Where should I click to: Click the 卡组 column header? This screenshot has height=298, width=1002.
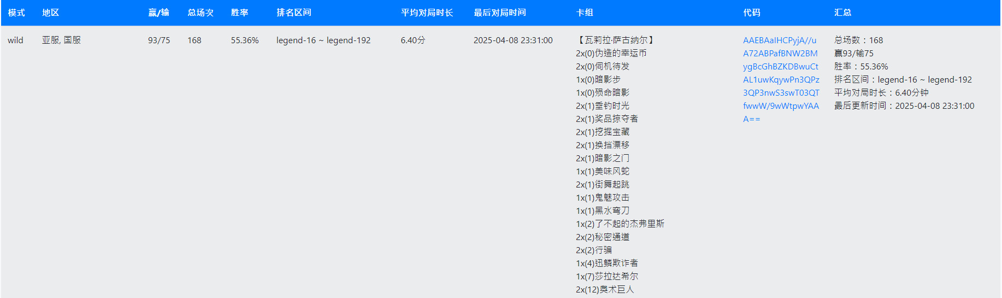click(585, 13)
